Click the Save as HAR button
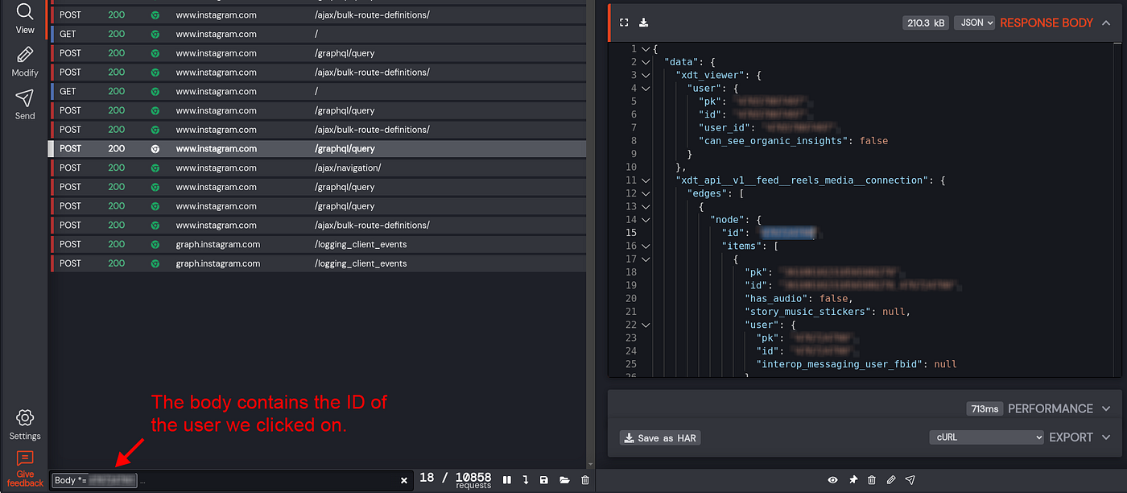This screenshot has width=1127, height=493. pos(660,437)
